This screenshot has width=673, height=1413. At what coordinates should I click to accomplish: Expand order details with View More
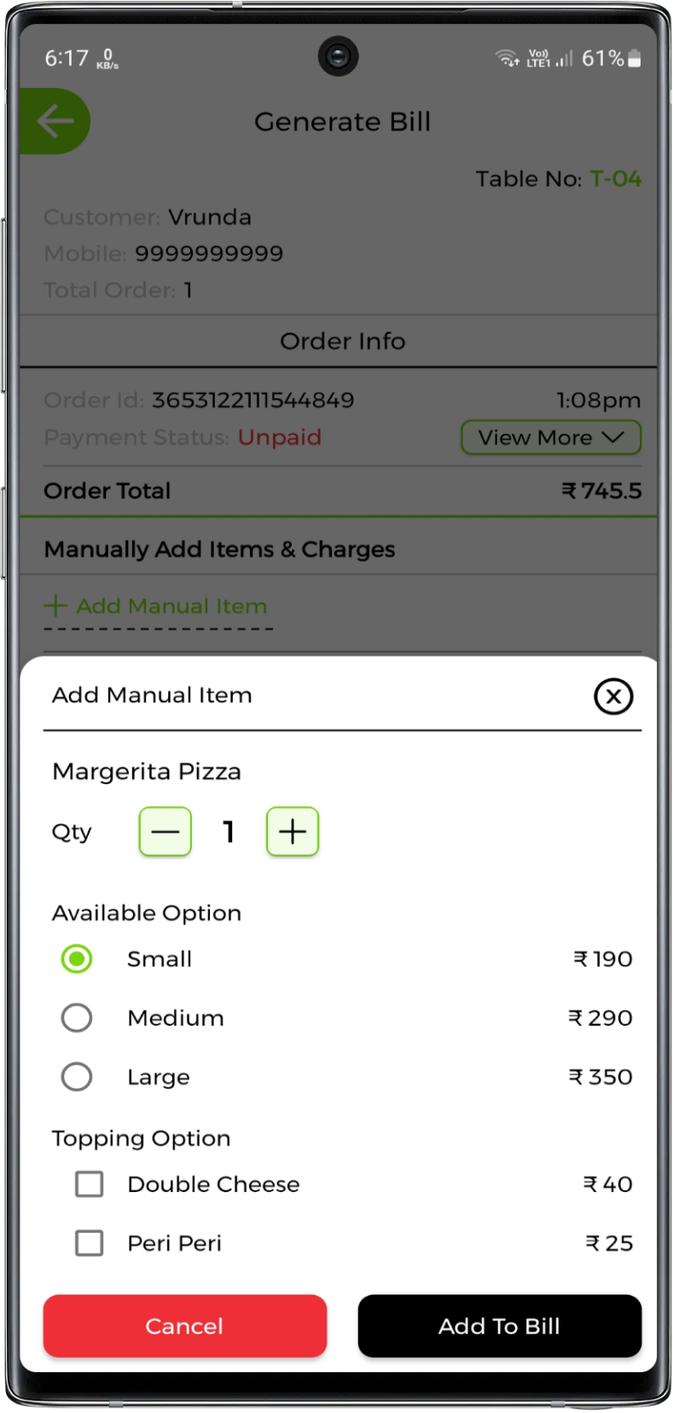click(536, 438)
